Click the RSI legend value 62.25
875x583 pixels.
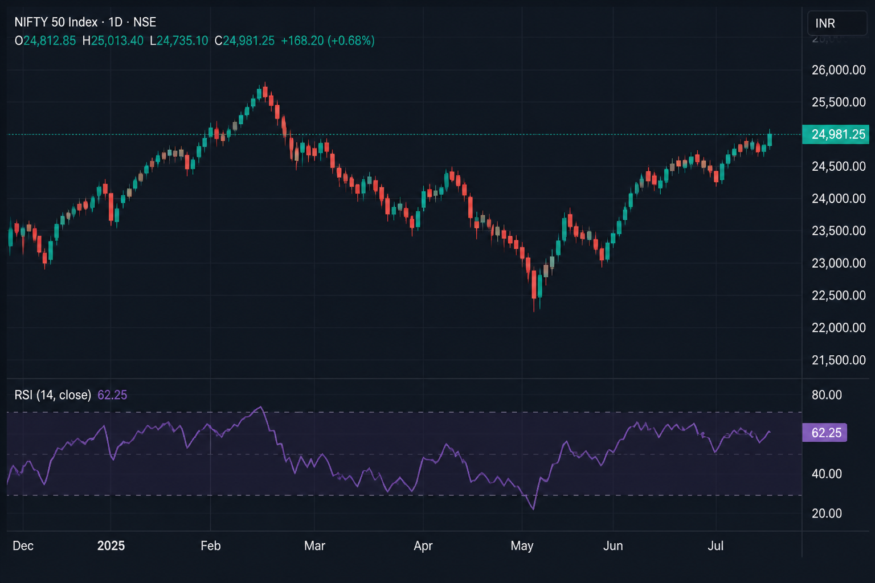112,395
